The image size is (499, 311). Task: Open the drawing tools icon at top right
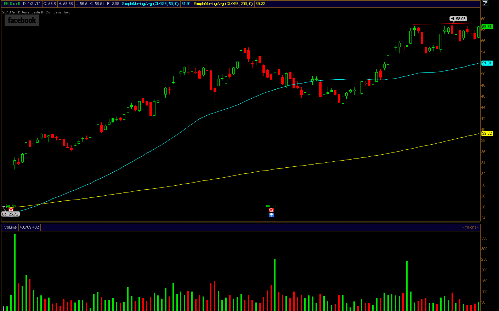[x=485, y=4]
